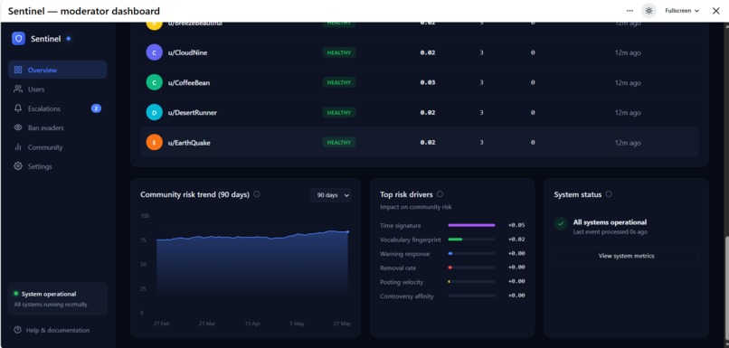Viewport: 729px width, 348px height.
Task: Click the Removal rate red impact bar
Action: click(x=450, y=268)
